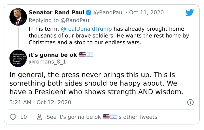Click the tweet text about press and President

(x=96, y=84)
